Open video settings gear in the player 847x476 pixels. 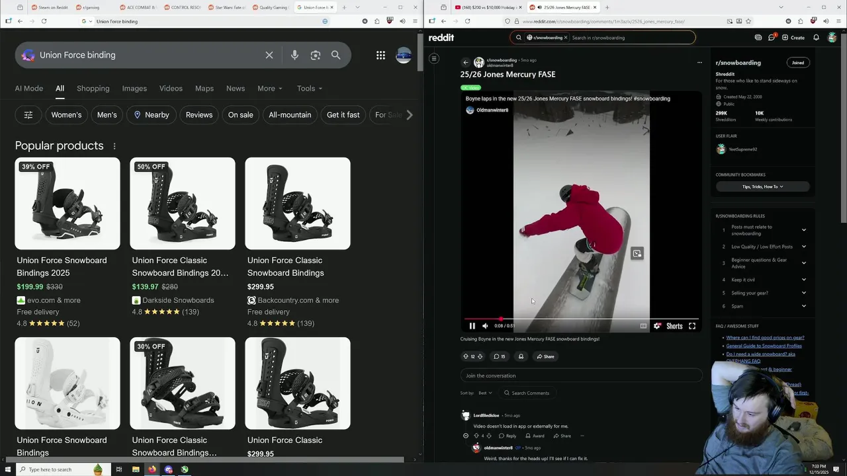pos(657,326)
